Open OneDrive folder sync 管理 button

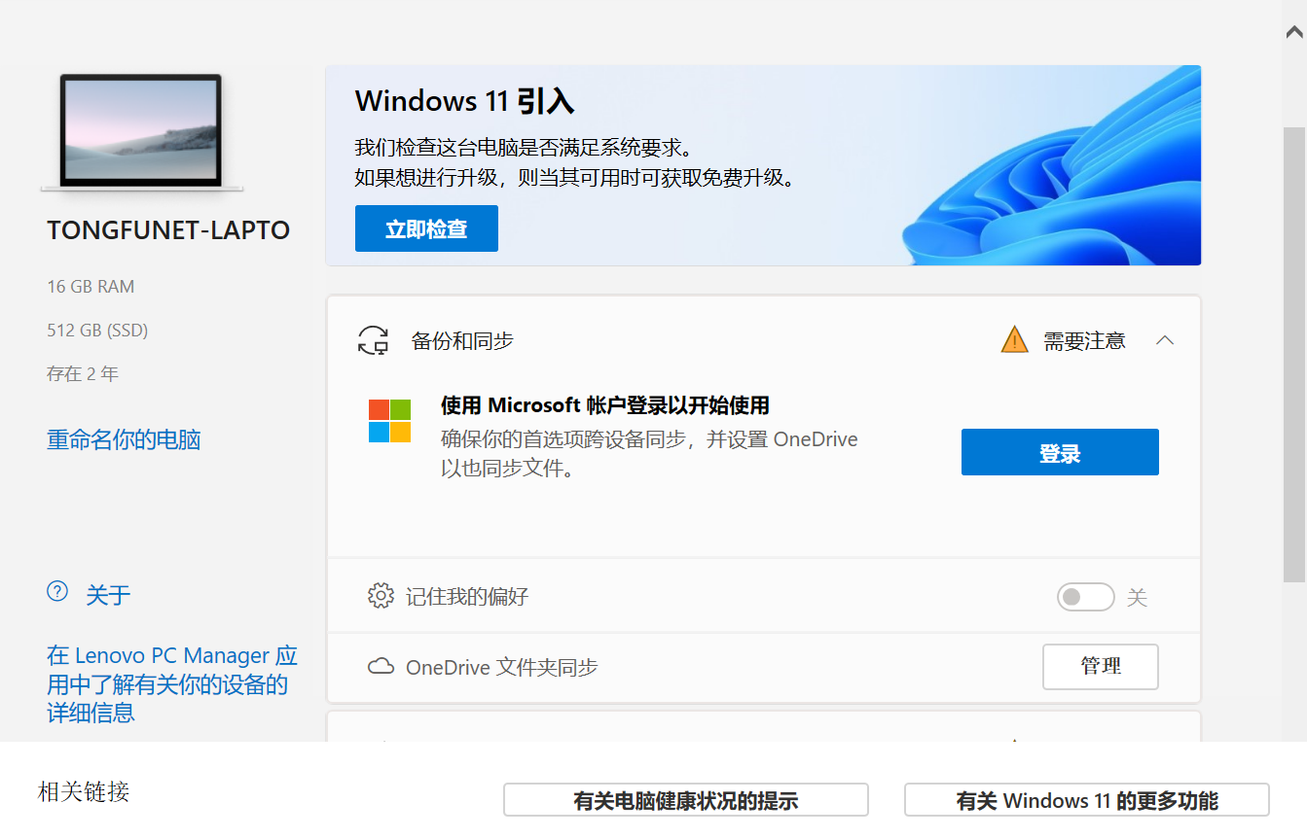point(1100,667)
